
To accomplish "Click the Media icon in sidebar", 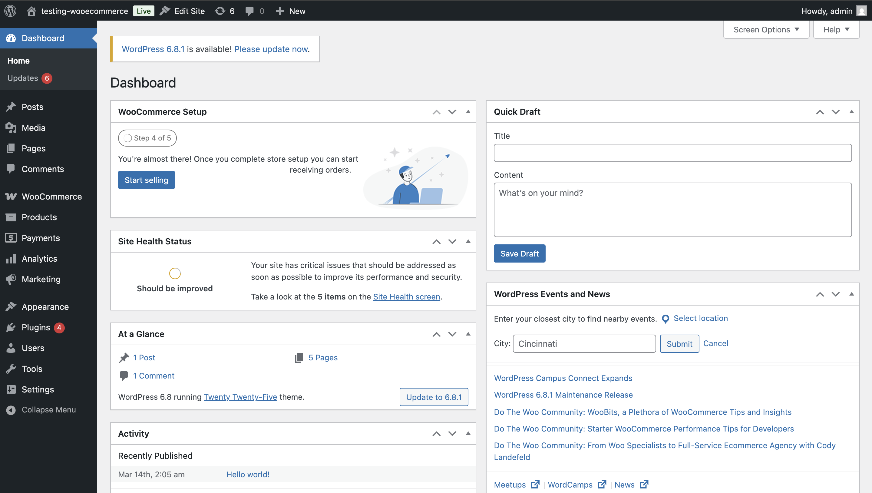I will point(11,128).
